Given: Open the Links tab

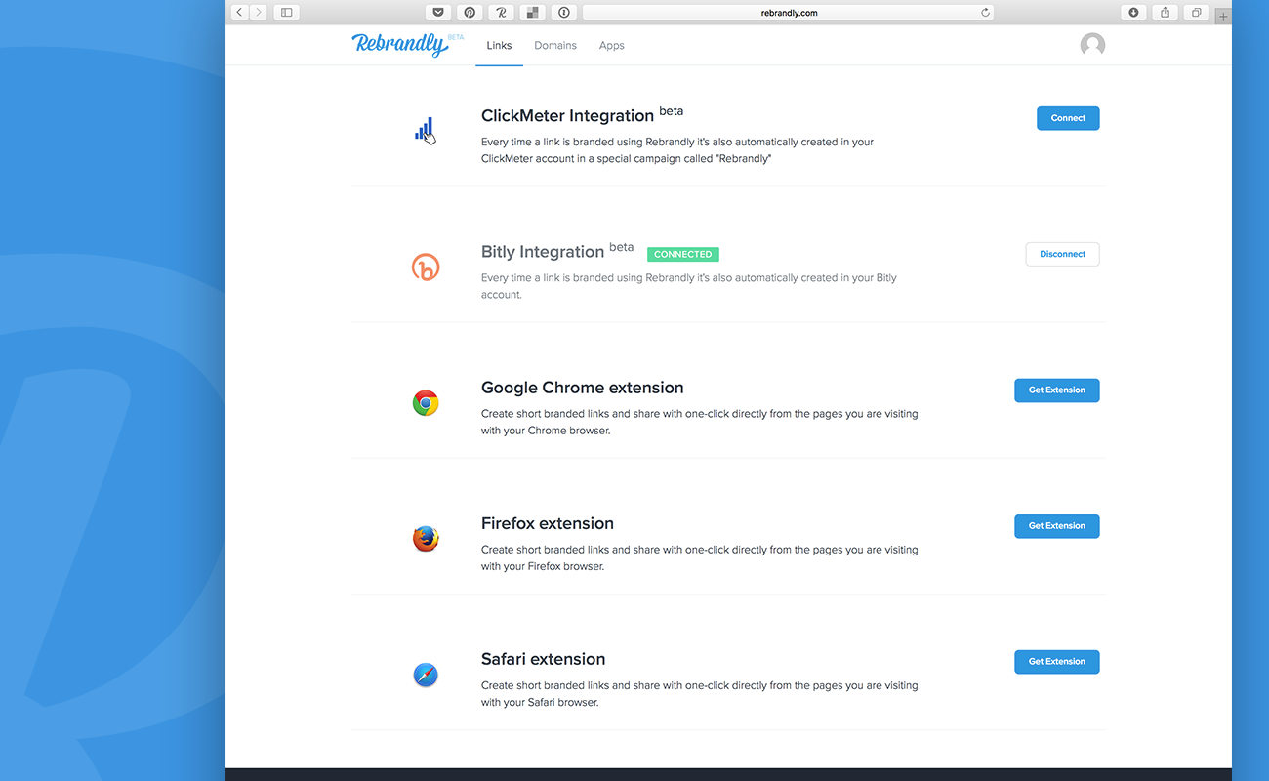Looking at the screenshot, I should click(499, 46).
